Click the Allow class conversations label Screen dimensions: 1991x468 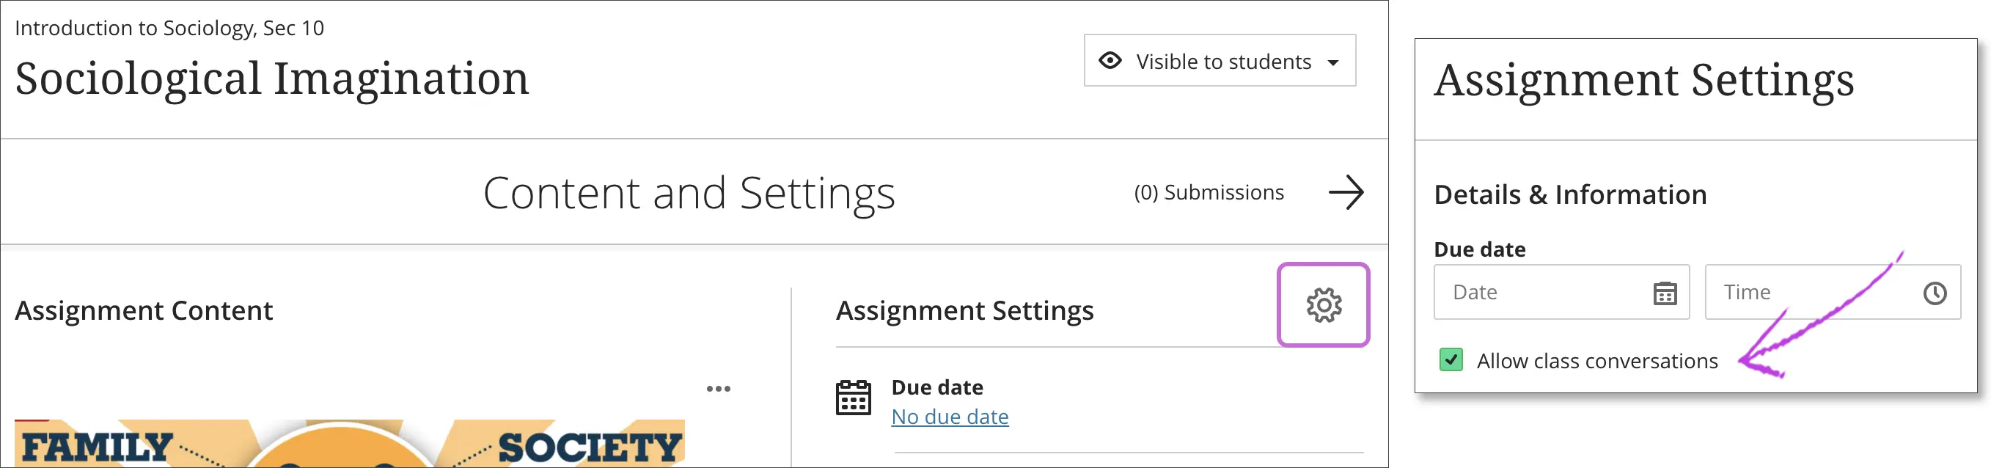[1596, 361]
